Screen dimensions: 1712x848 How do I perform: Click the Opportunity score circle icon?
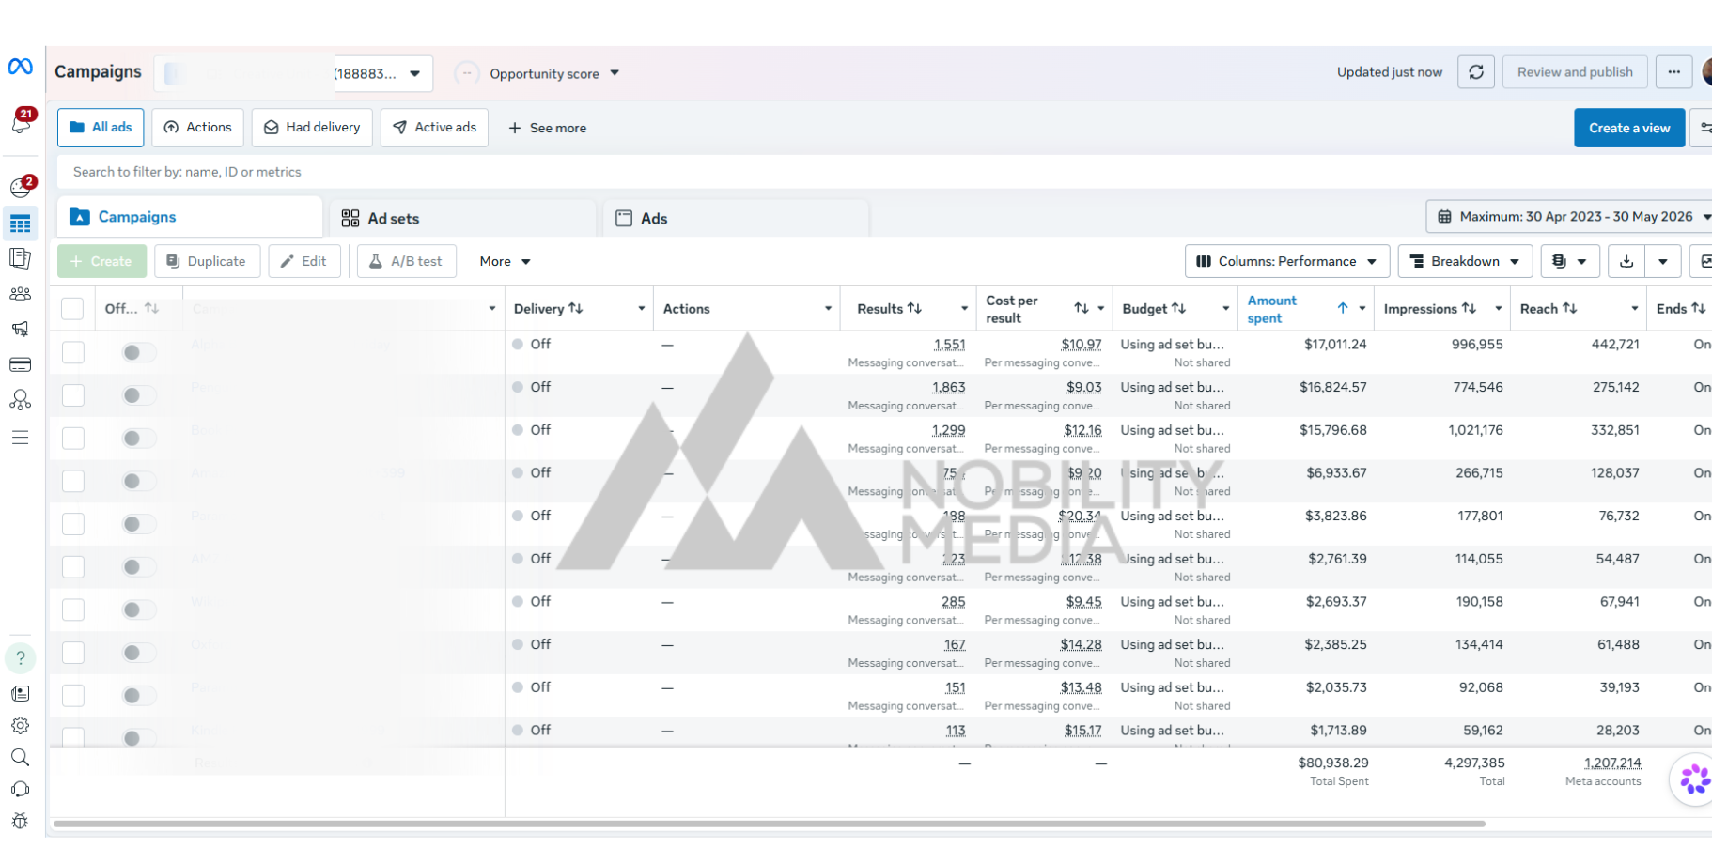(467, 73)
